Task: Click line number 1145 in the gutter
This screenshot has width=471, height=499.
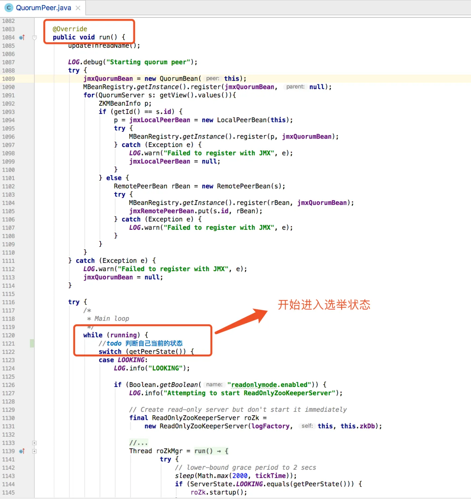Action: 8,493
